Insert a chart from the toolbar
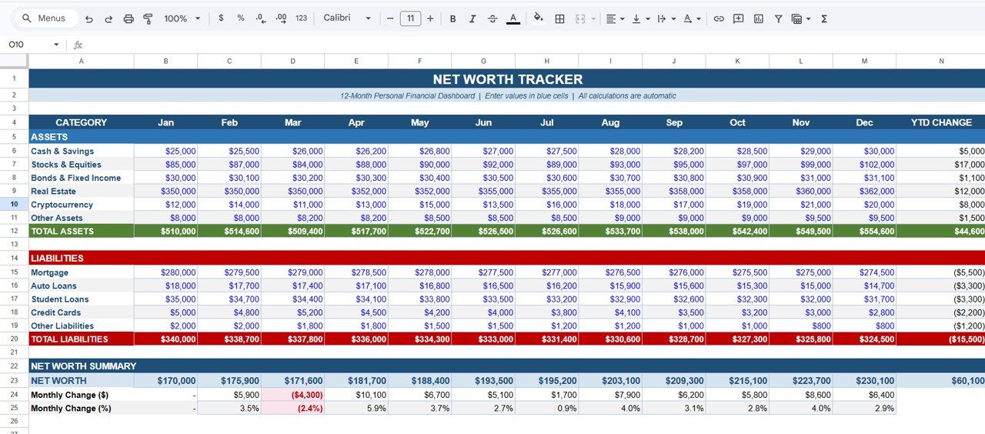The image size is (985, 434). (x=759, y=18)
